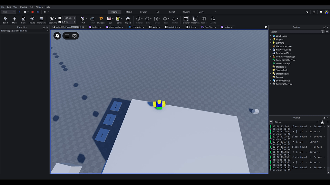Toggle the Properties panel button
Viewport: 330px width, 185px height.
coord(195,20)
